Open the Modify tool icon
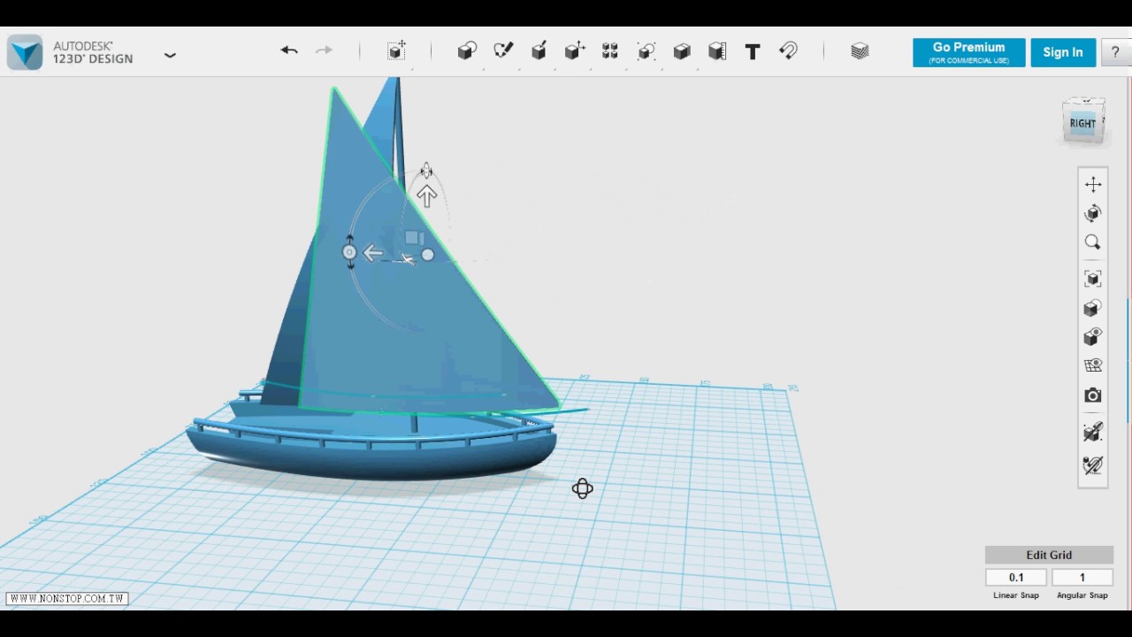The height and width of the screenshot is (637, 1132). (575, 51)
